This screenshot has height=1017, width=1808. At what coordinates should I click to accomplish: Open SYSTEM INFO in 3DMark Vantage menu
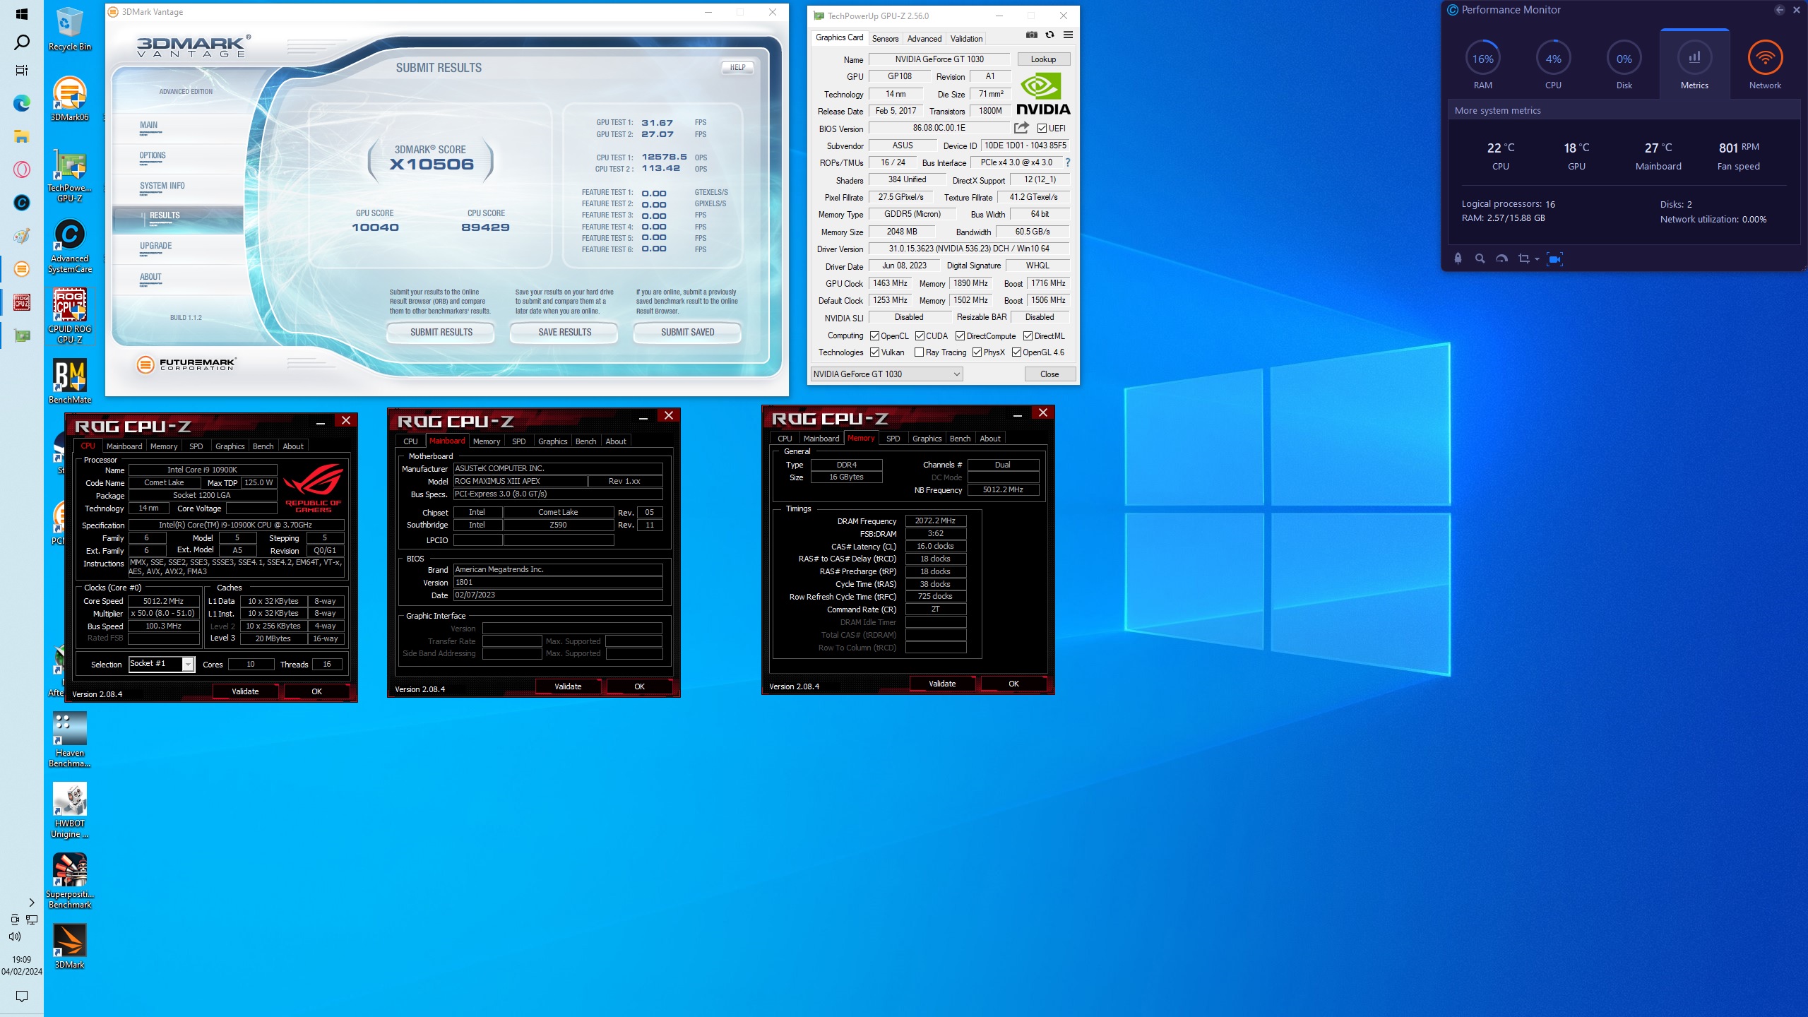tap(162, 186)
